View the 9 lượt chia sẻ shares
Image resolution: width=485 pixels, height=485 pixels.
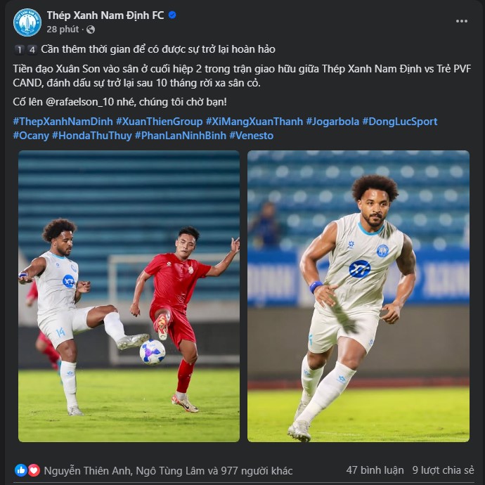443,470
